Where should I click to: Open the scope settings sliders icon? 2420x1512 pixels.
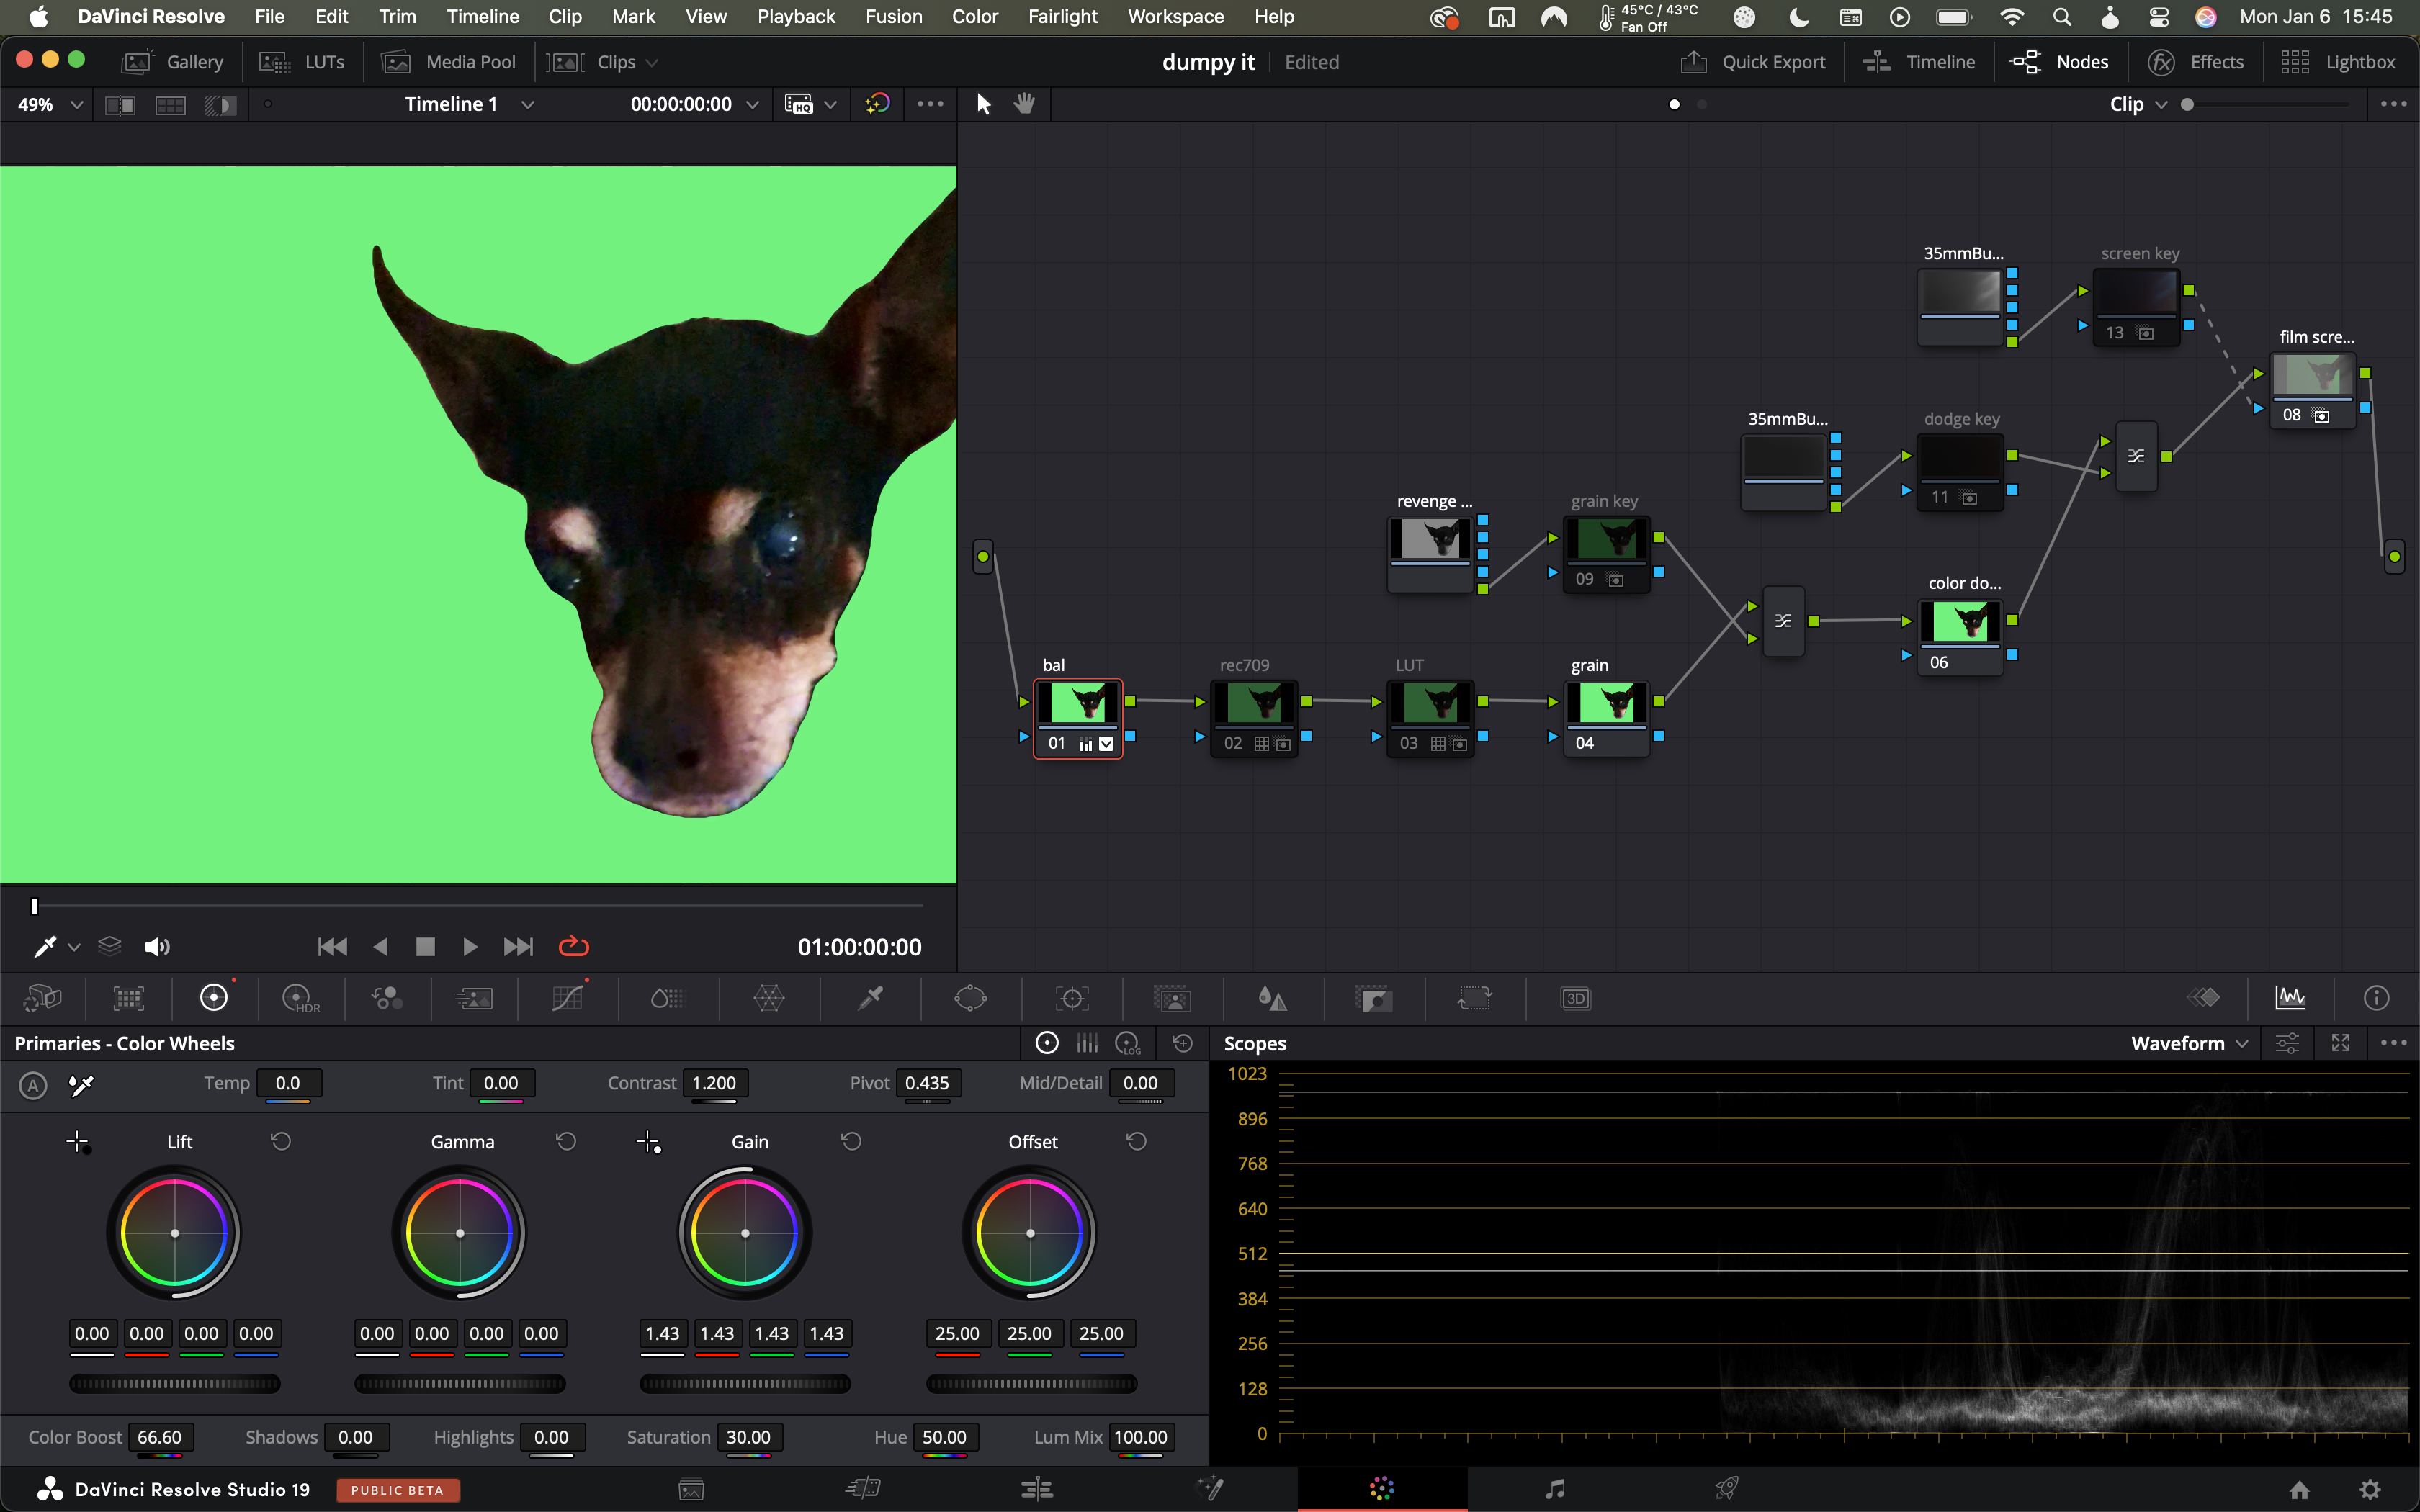click(x=2287, y=1043)
